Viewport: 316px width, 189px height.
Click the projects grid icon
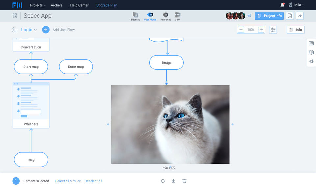click(15, 16)
